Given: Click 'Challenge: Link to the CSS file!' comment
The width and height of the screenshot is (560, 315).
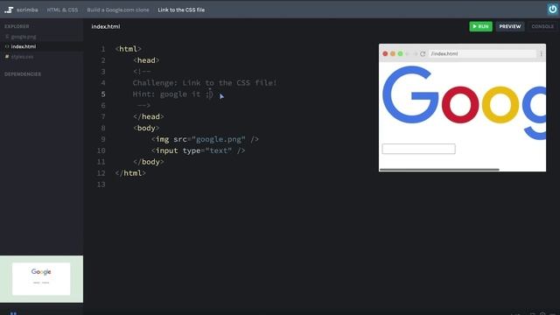Looking at the screenshot, I should [205, 83].
